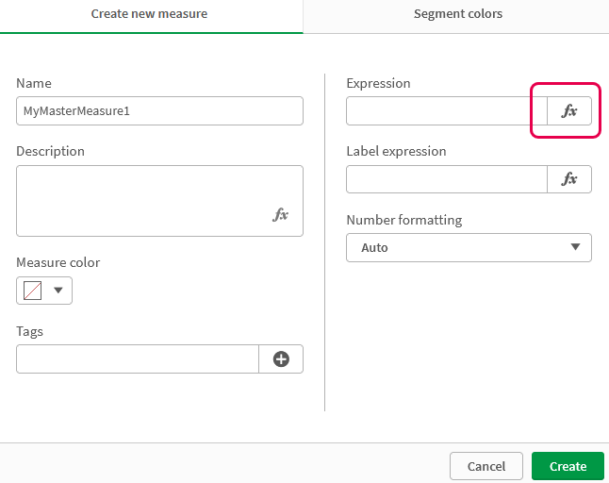Click into the Tags input field
Screen dimensions: 609x483
[138, 358]
